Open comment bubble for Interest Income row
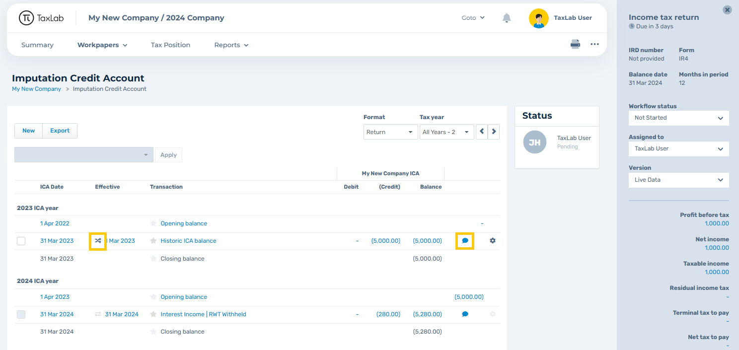The height and width of the screenshot is (350, 739). point(465,314)
